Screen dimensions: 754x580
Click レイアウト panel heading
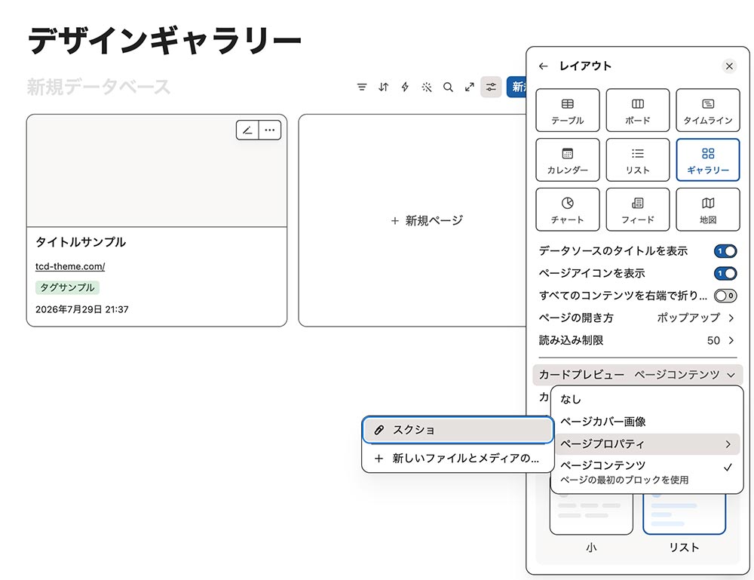585,66
